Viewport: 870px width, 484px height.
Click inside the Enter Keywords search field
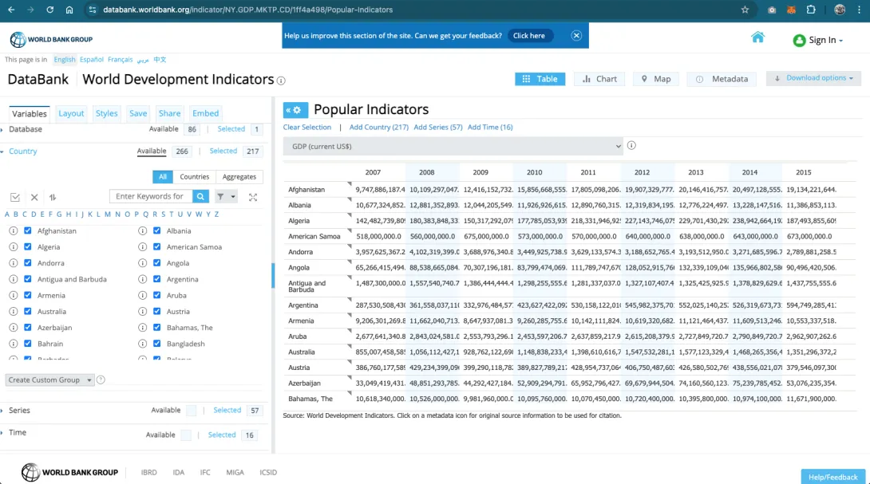pyautogui.click(x=152, y=197)
